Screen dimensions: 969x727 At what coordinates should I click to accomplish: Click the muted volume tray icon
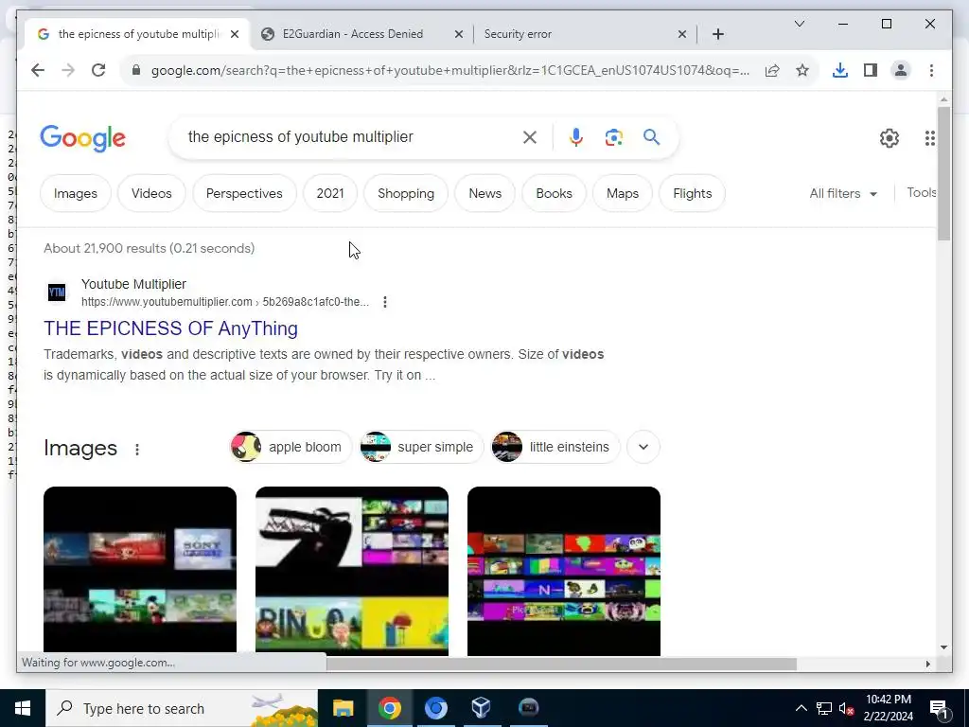point(847,708)
